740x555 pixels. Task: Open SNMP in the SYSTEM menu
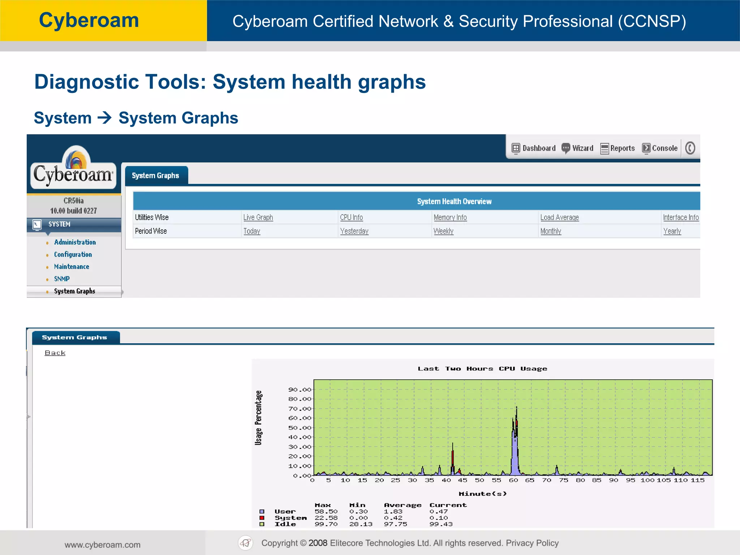click(x=62, y=279)
